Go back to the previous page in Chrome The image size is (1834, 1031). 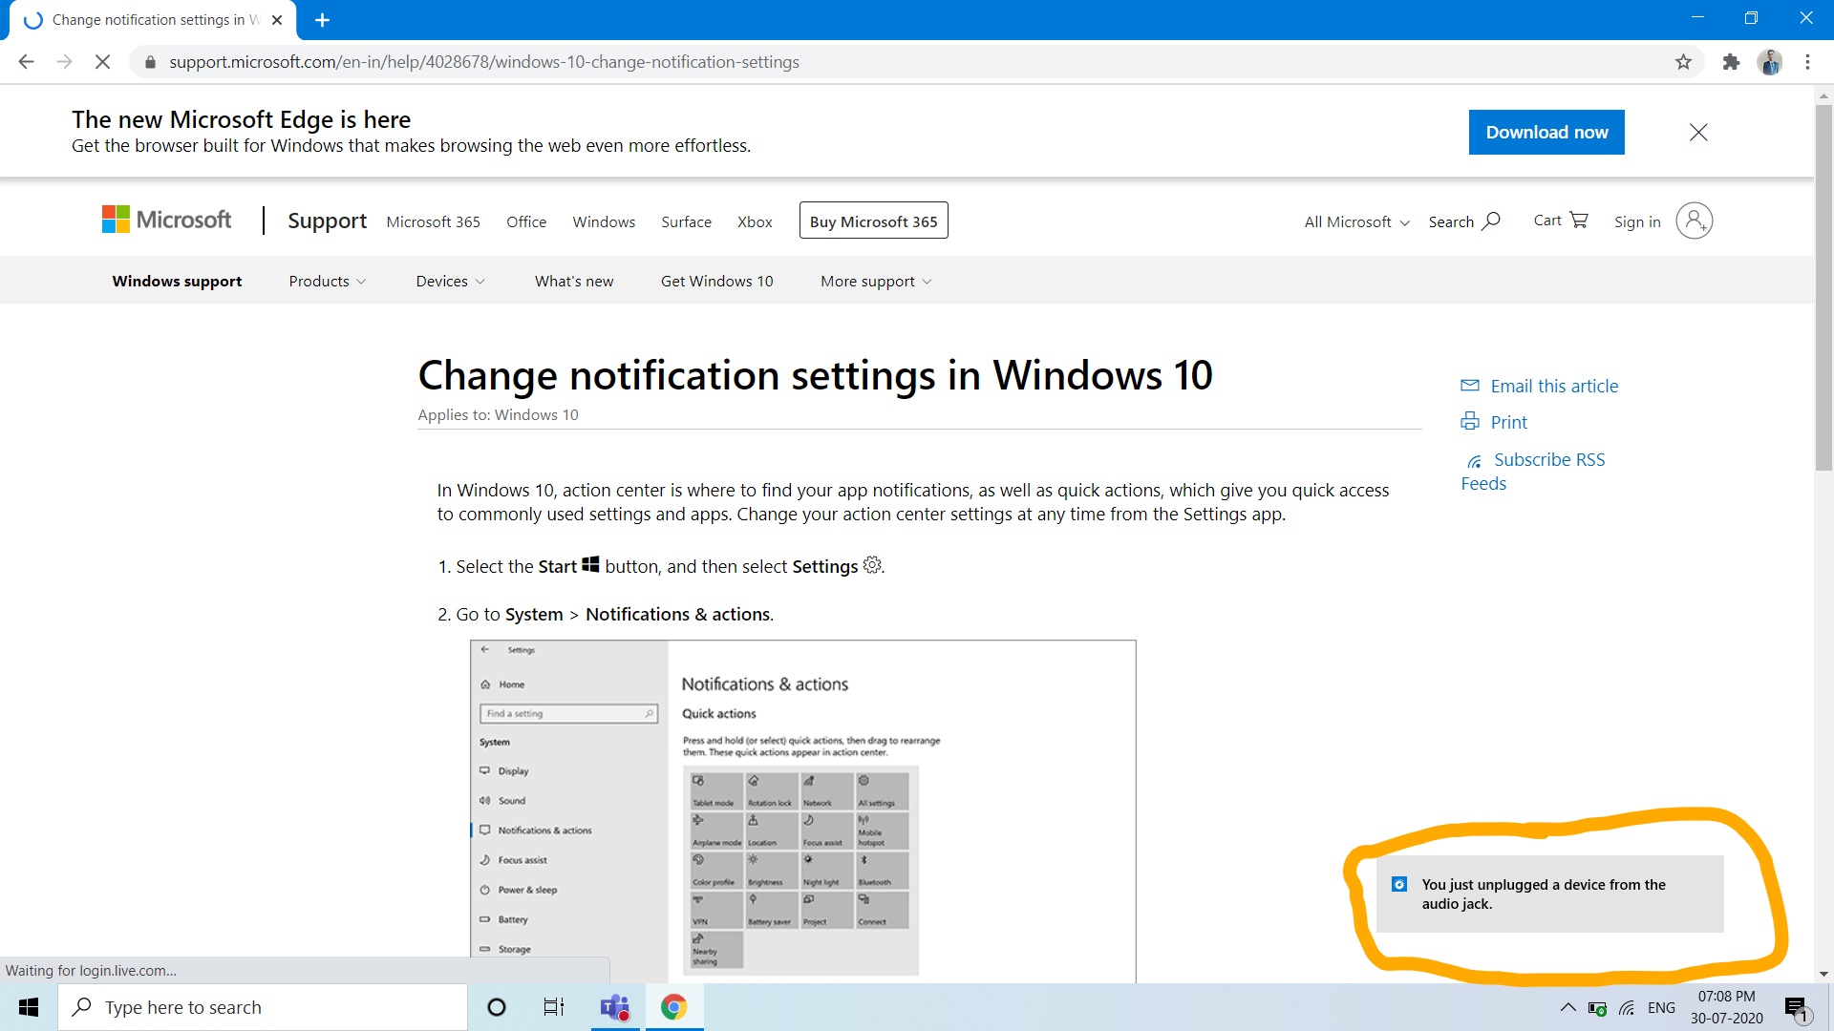pyautogui.click(x=26, y=62)
